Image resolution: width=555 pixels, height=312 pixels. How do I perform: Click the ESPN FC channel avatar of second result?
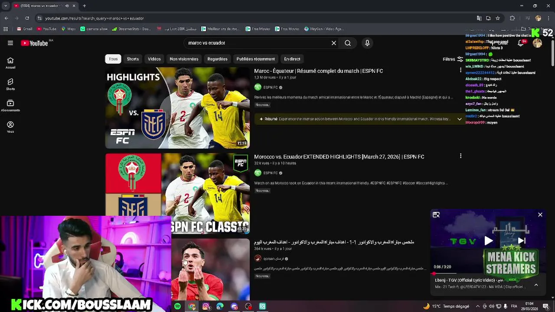pos(258,173)
